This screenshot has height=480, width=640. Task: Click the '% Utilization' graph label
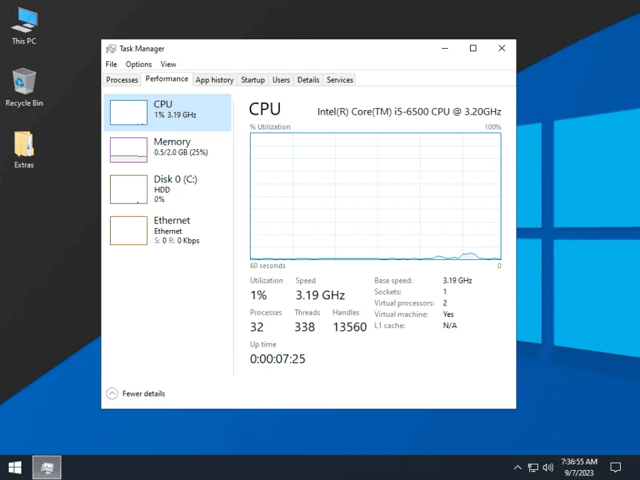[270, 127]
